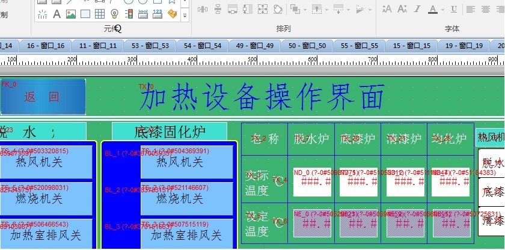
Task: Toggle center text alignment
Action: click(x=485, y=8)
